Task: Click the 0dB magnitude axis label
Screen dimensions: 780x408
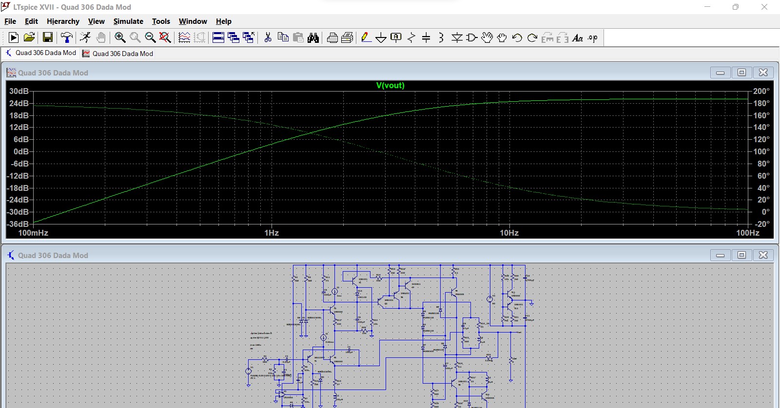Action: click(21, 151)
